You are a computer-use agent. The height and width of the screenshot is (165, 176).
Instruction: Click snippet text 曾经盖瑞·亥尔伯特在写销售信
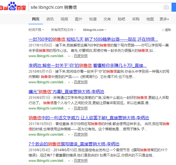[x=99, y=126]
